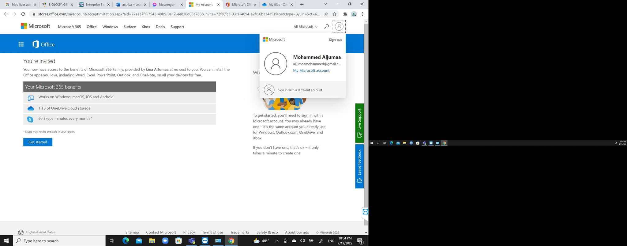Screen dimensions: 627x246
Task: Open the Live Support side tab
Action: point(359,123)
